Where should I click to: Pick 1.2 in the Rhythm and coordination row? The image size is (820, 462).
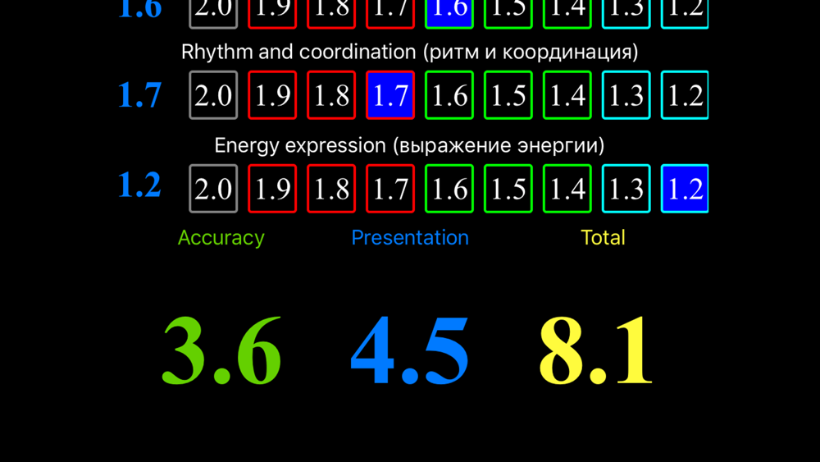point(685,95)
